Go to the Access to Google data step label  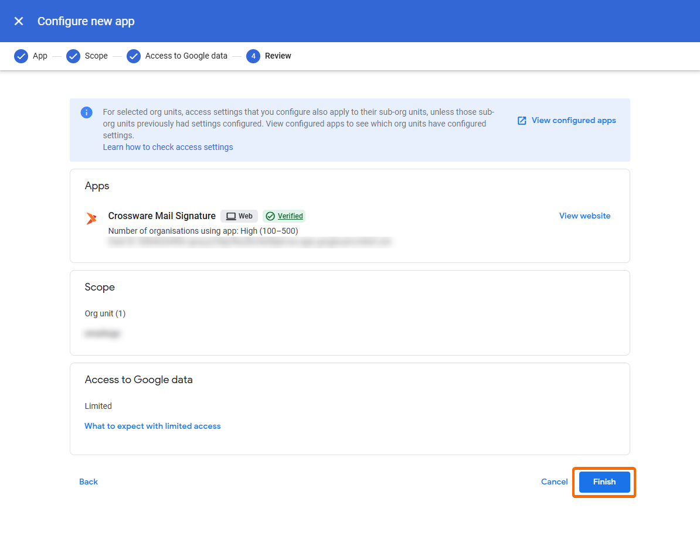186,56
